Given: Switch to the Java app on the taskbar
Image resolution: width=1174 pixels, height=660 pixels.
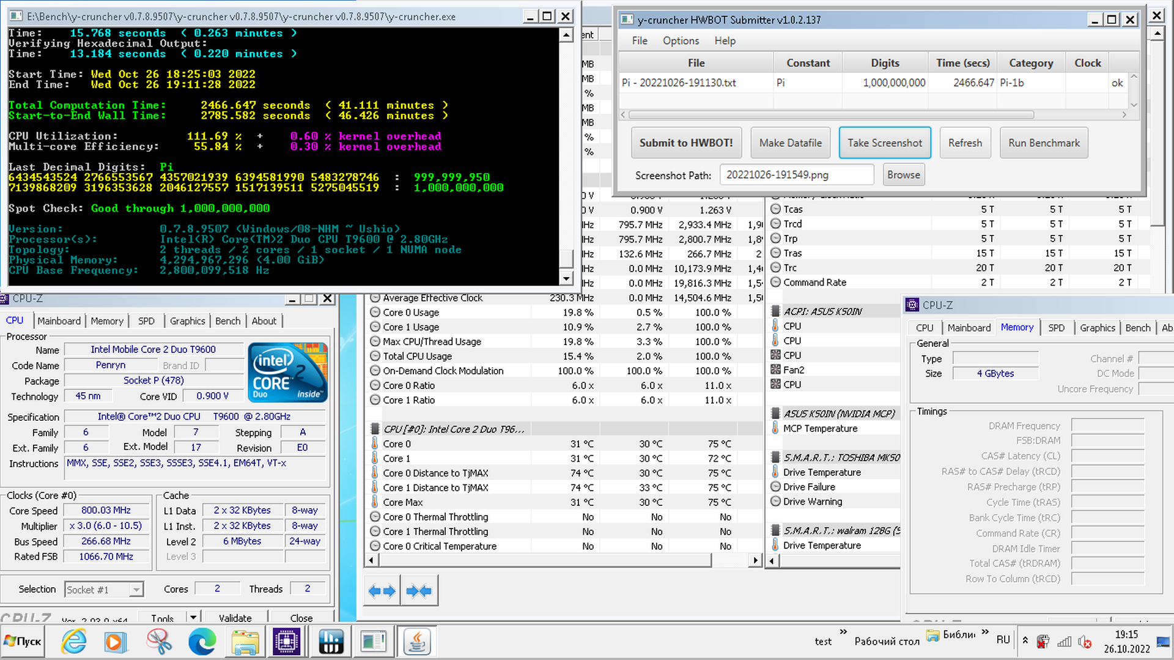Looking at the screenshot, I should pyautogui.click(x=418, y=642).
